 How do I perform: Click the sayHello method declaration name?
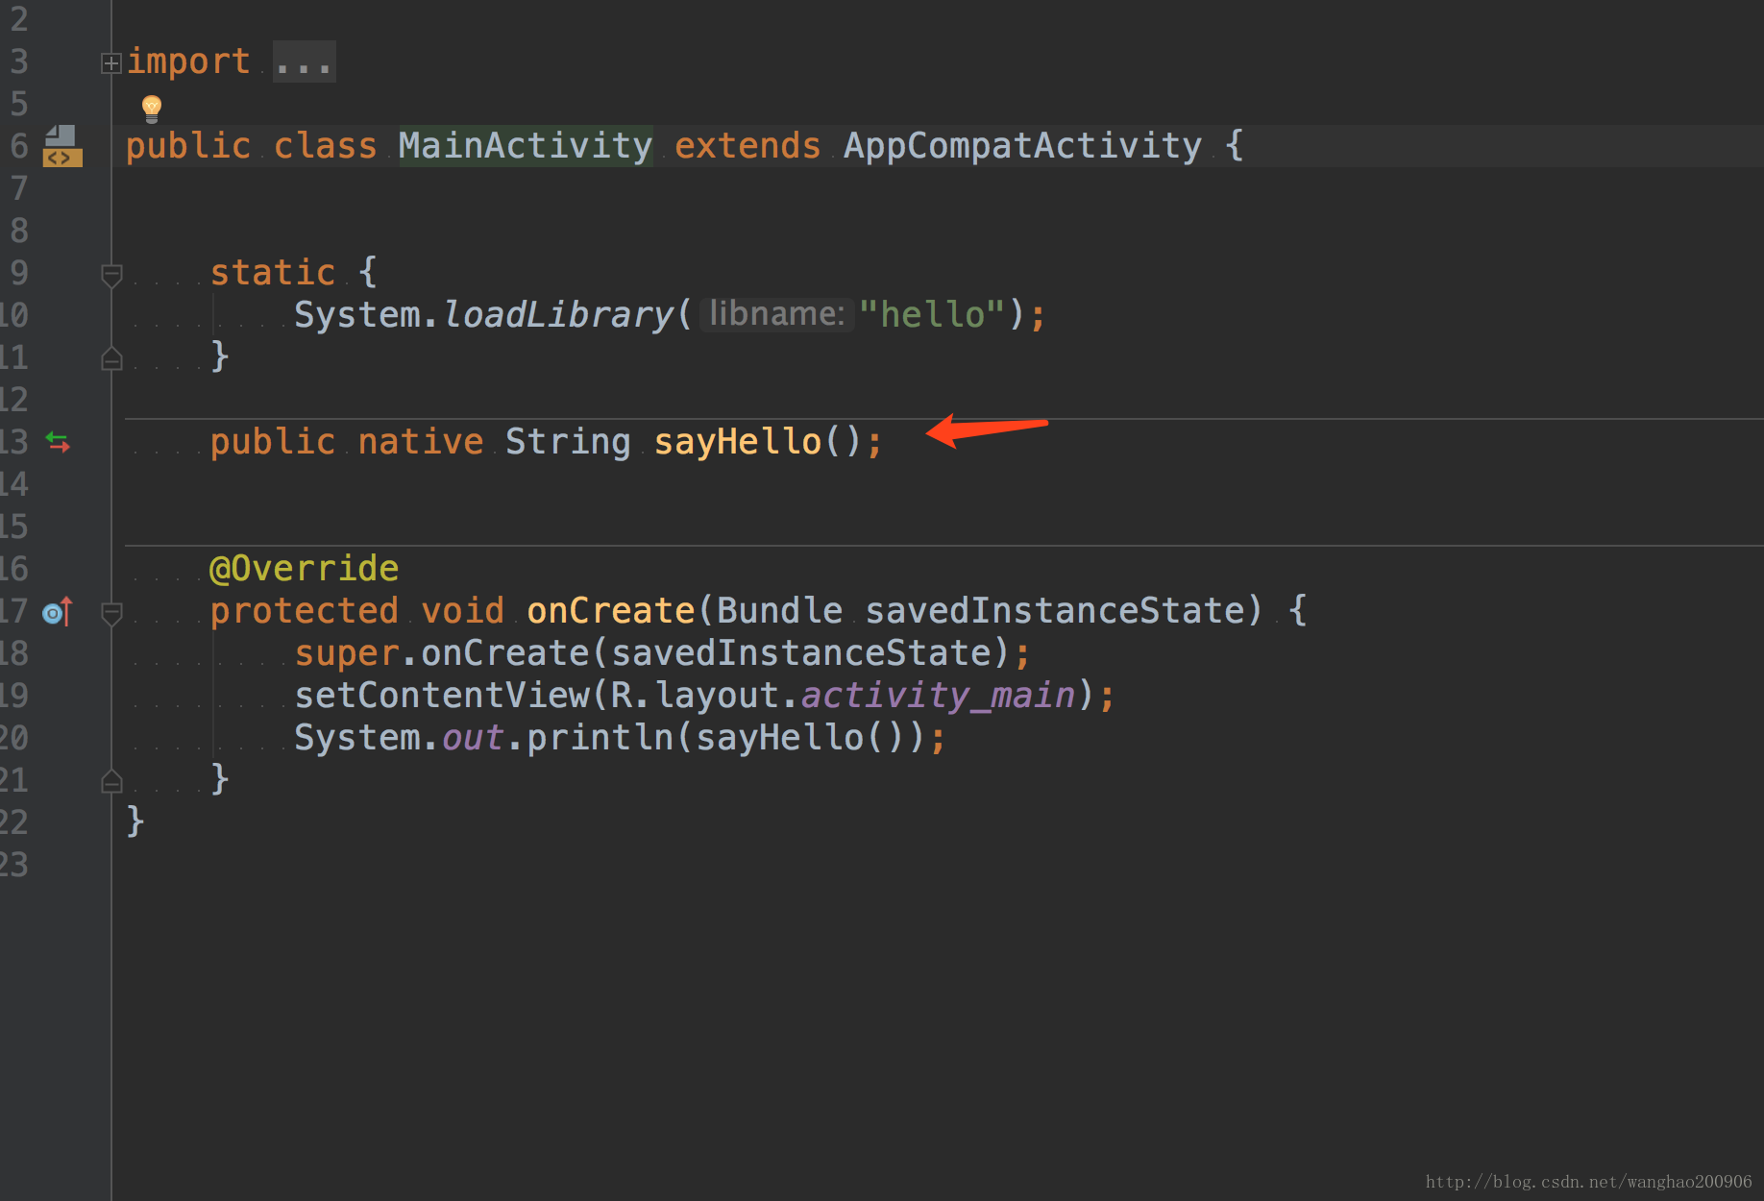coord(738,442)
